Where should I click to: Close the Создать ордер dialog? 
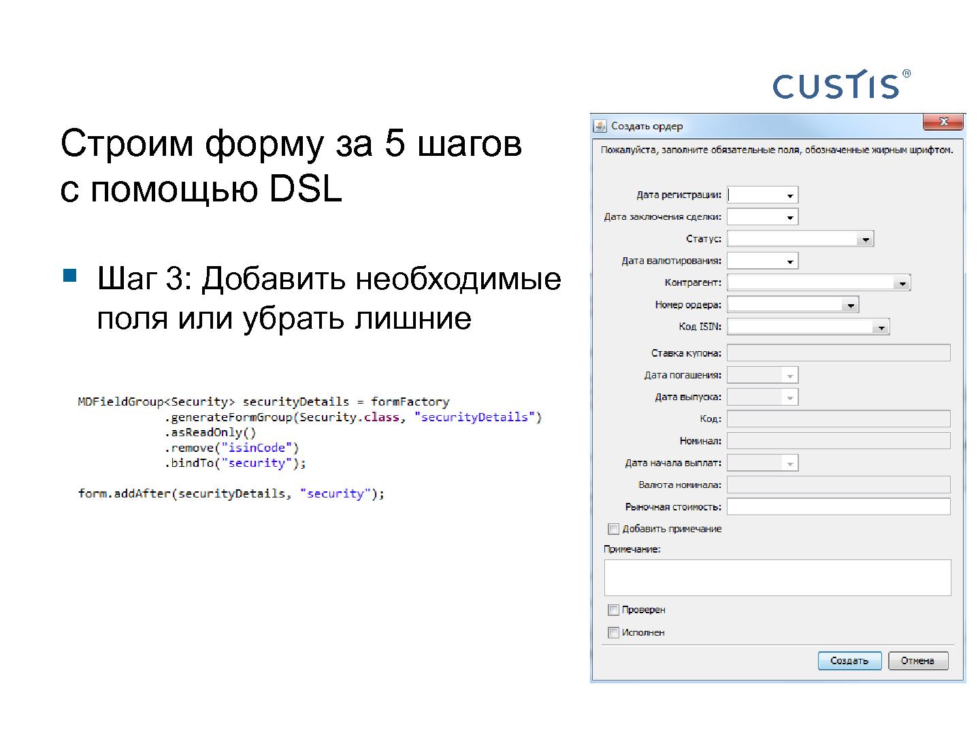[943, 122]
